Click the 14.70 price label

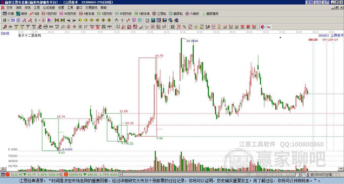tap(159, 56)
